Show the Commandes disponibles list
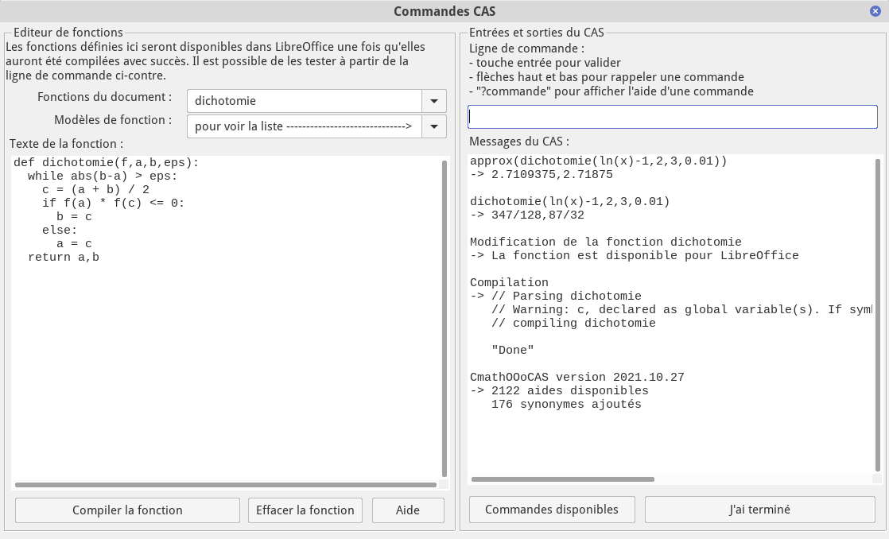This screenshot has height=539, width=889. (x=552, y=510)
